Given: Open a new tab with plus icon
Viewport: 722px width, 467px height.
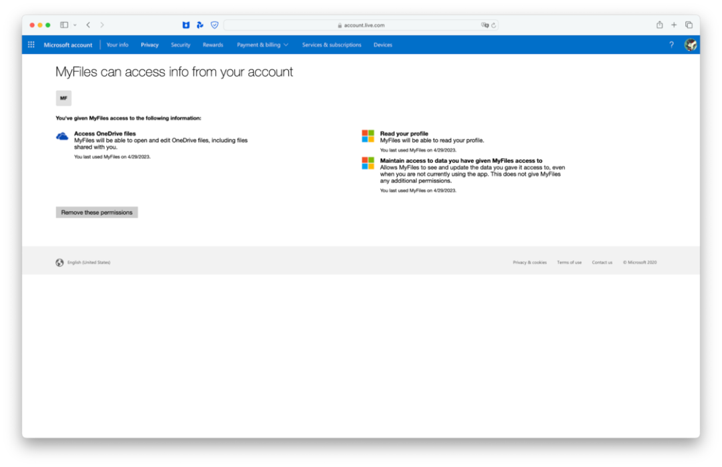Looking at the screenshot, I should pos(674,25).
